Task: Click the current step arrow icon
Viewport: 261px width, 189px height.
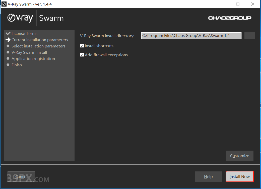Action: (8, 40)
